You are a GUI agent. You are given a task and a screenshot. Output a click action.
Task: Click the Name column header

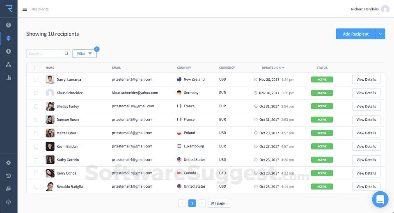point(50,68)
